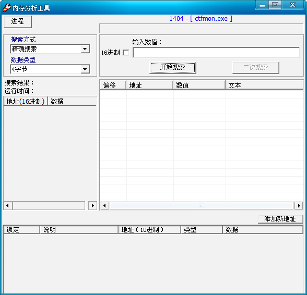Image resolution: width=307 pixels, height=295 pixels.
Task: Click the wrench icon in the title bar
Action: click(x=7, y=8)
